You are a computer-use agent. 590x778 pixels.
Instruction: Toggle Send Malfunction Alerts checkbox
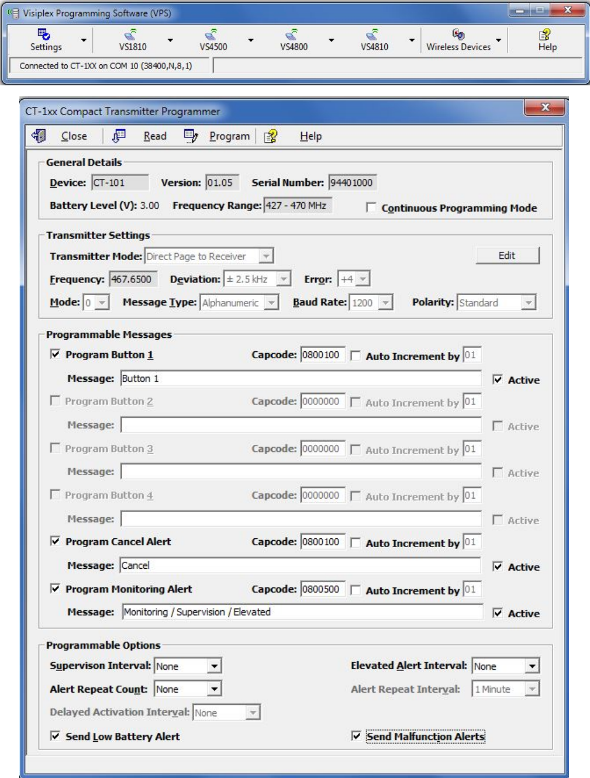(356, 736)
